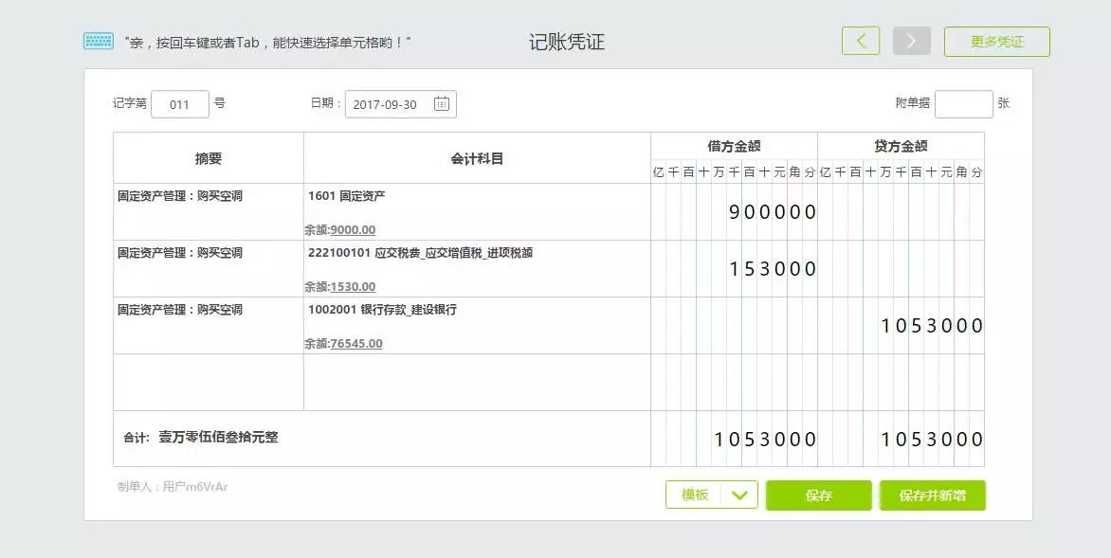Image resolution: width=1111 pixels, height=558 pixels.
Task: Click the keyboard shortcut icon
Action: [x=98, y=41]
